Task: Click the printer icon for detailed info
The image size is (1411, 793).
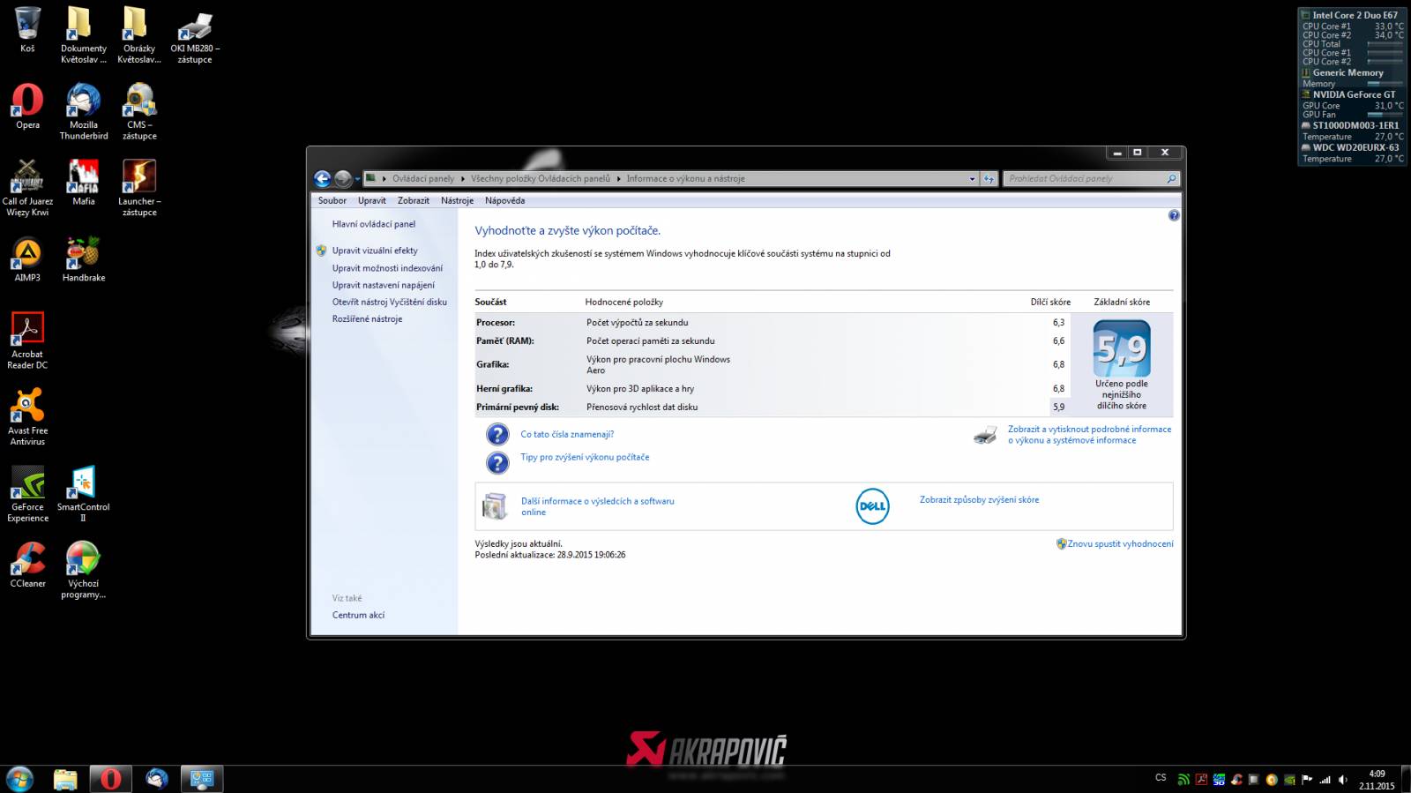Action: tap(985, 435)
